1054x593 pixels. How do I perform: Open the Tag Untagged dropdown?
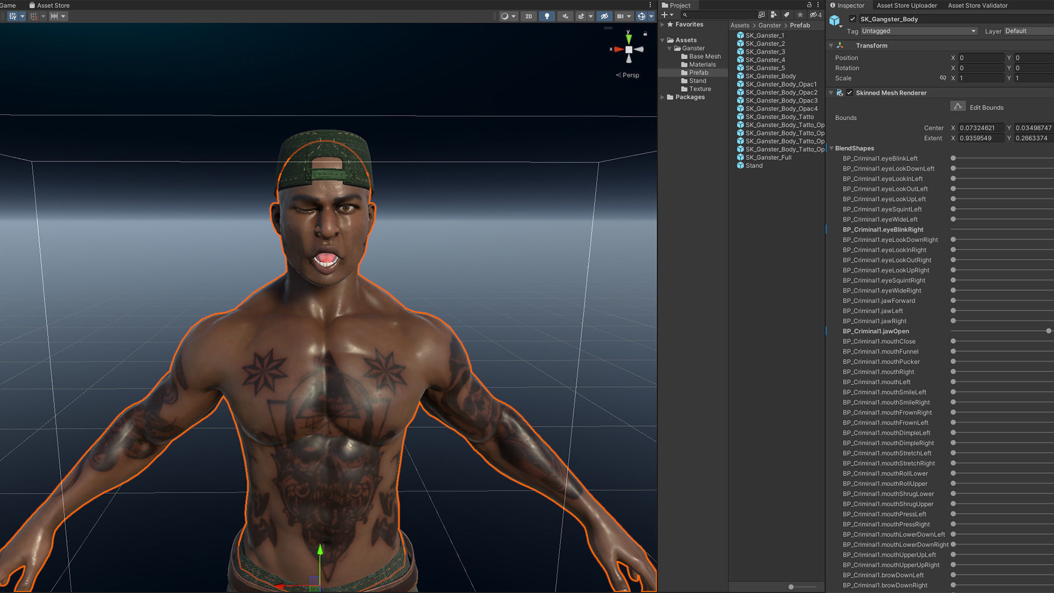pos(919,31)
